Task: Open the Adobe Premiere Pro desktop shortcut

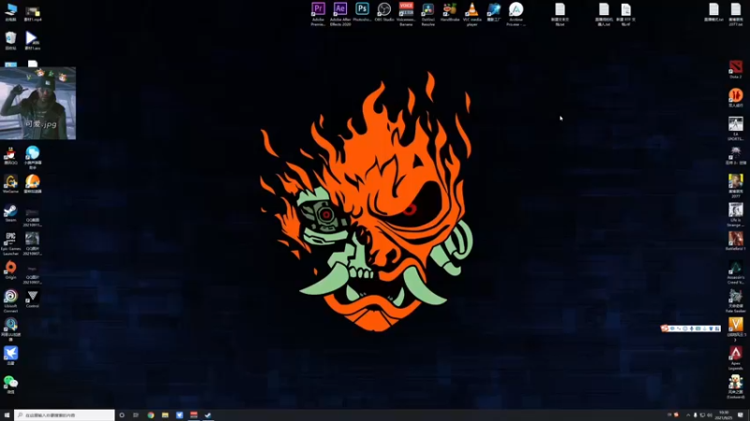Action: (318, 14)
